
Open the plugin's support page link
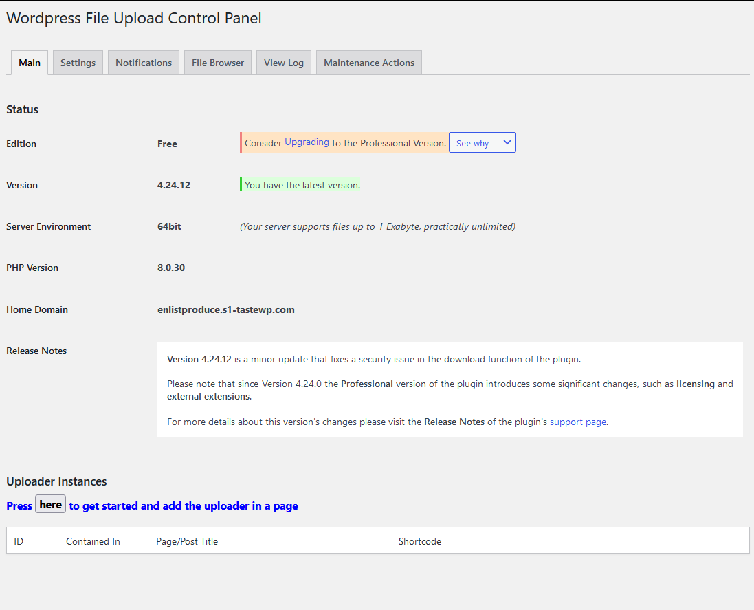(577, 422)
